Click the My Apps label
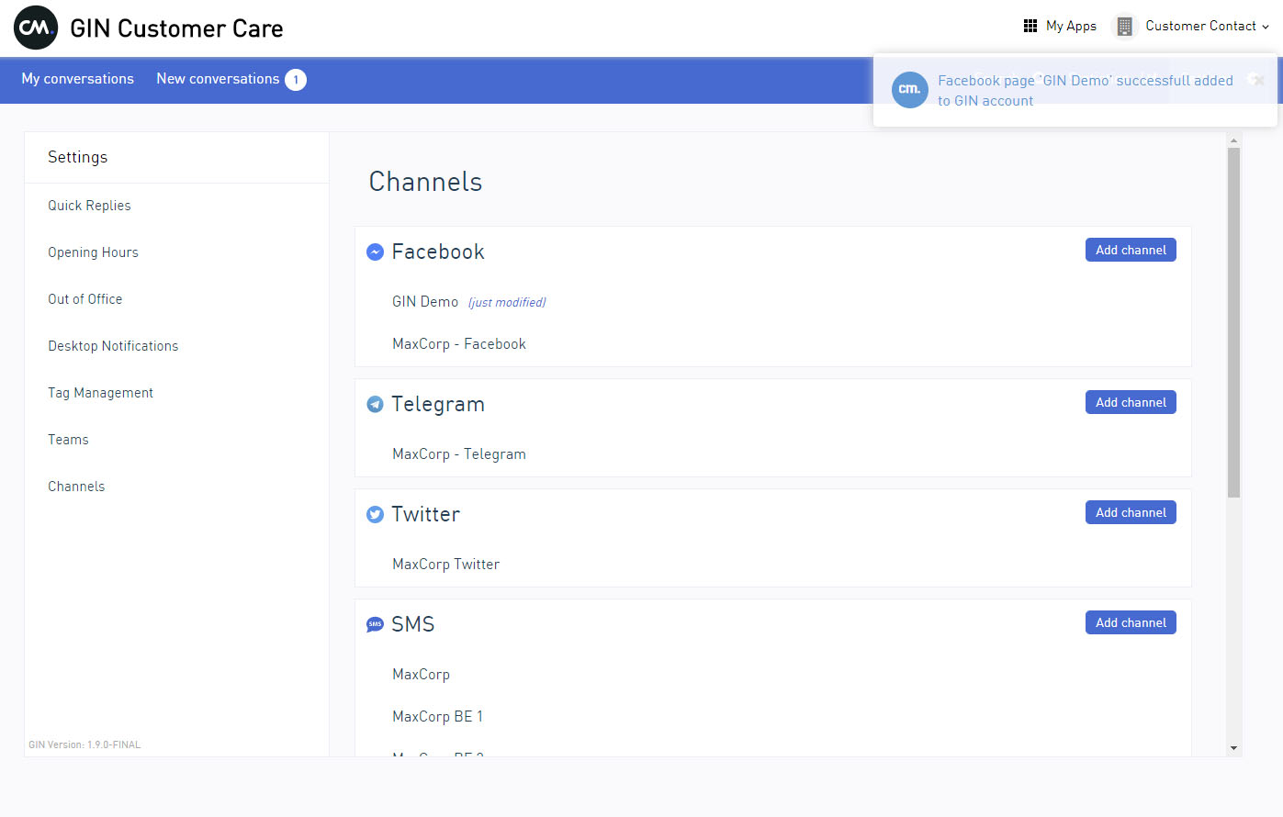Image resolution: width=1283 pixels, height=817 pixels. coord(1071,26)
